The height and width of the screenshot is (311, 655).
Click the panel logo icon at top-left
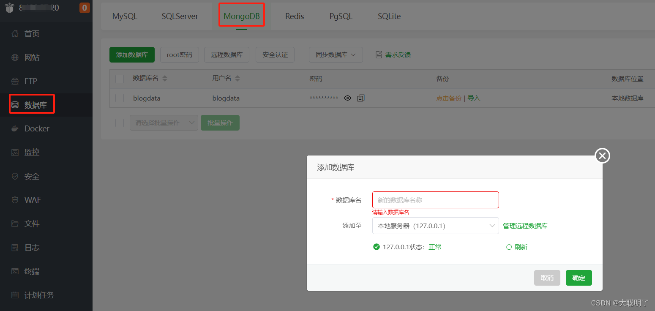point(9,8)
